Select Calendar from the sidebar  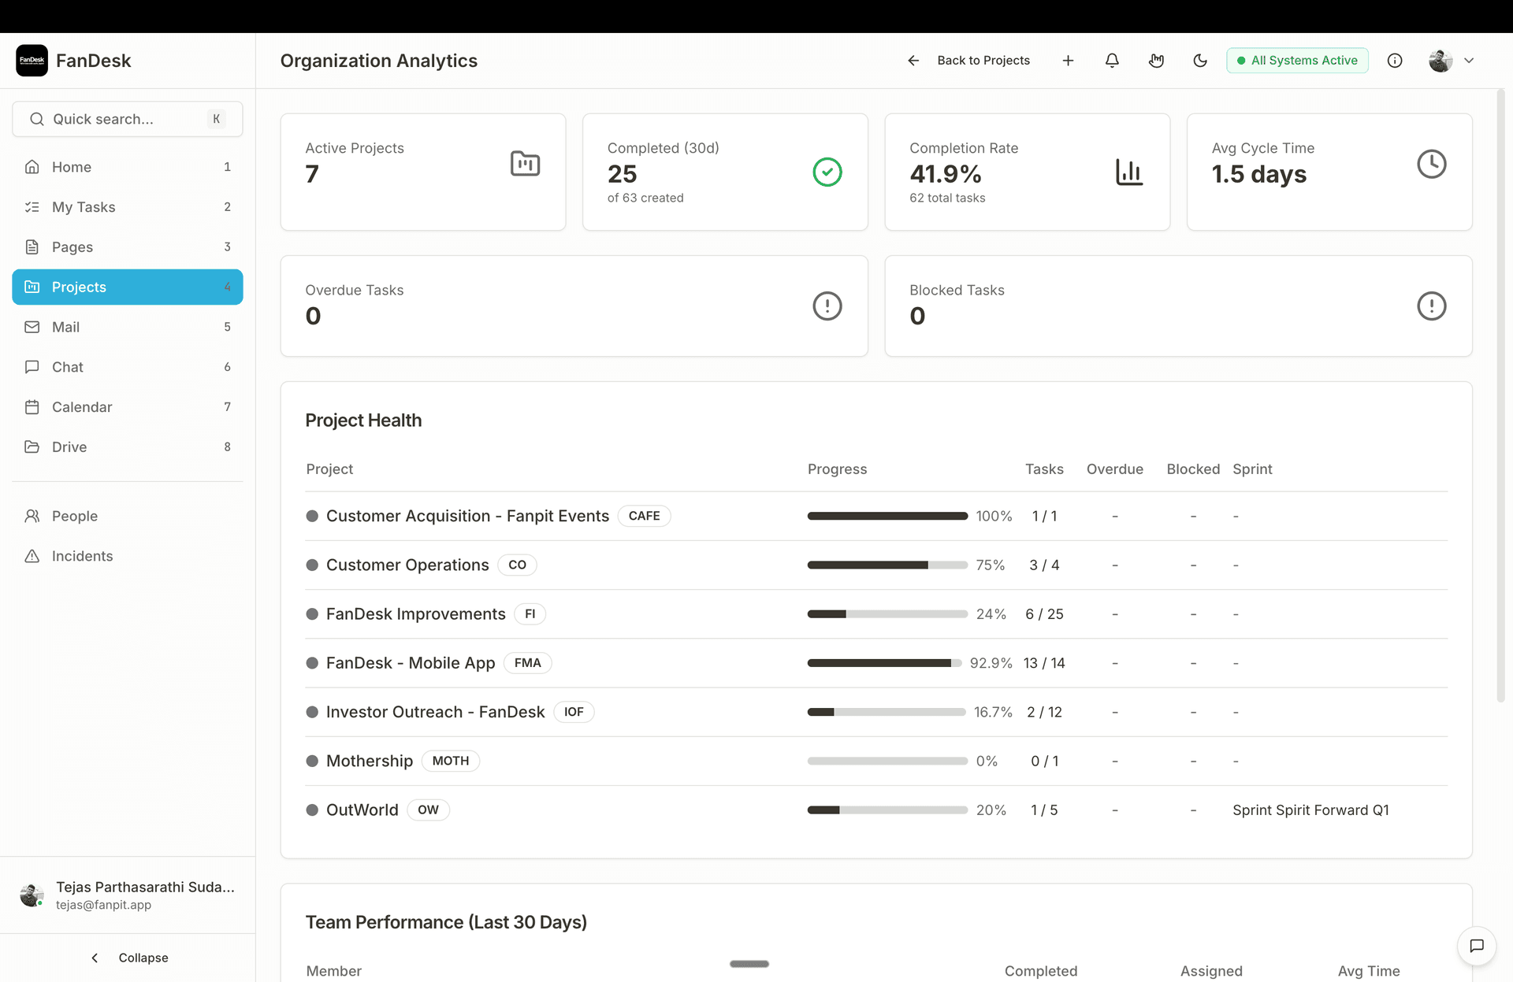(x=82, y=406)
